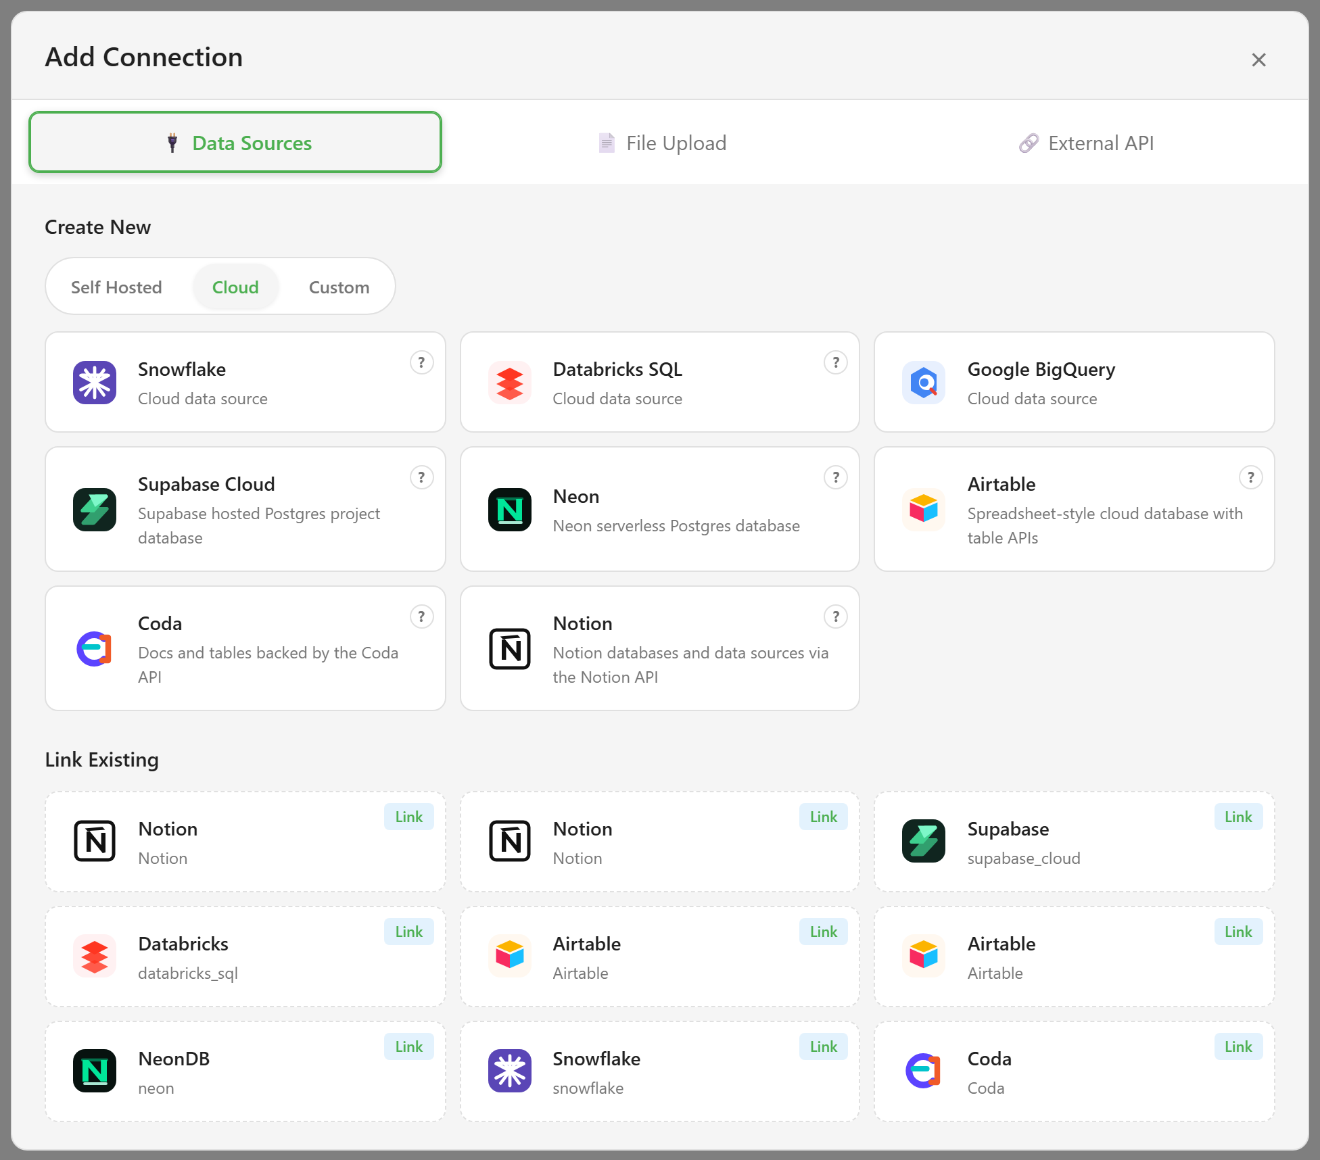Viewport: 1320px width, 1160px height.
Task: Open help icon on Coda create card
Action: pyautogui.click(x=421, y=617)
